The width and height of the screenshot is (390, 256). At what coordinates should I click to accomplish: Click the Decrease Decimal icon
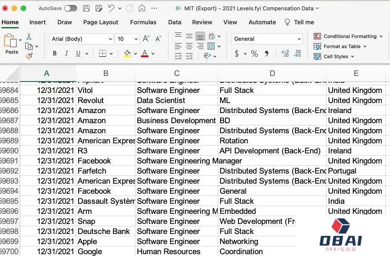(x=297, y=54)
